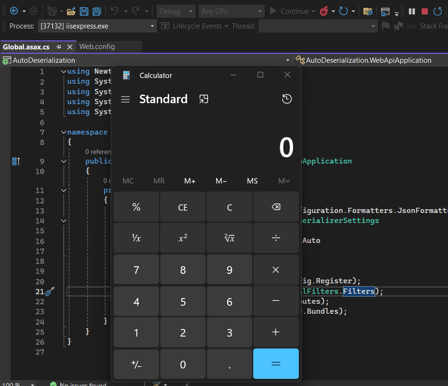Click the Calculator reciprocal 1/x button
The height and width of the screenshot is (386, 448).
[x=136, y=238]
